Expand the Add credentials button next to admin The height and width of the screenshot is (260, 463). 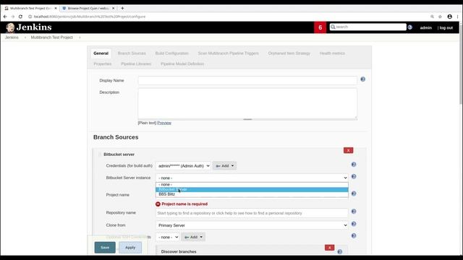coord(224,166)
